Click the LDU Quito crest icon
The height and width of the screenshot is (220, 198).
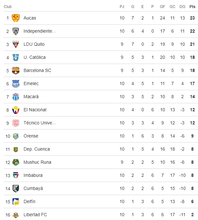(16, 44)
